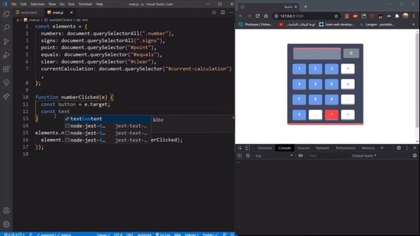
Task: Open the Help menu in VS Code
Action: pos(99,4)
